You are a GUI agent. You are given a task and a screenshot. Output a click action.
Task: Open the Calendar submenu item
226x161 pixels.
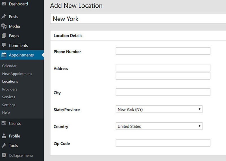tap(9, 66)
